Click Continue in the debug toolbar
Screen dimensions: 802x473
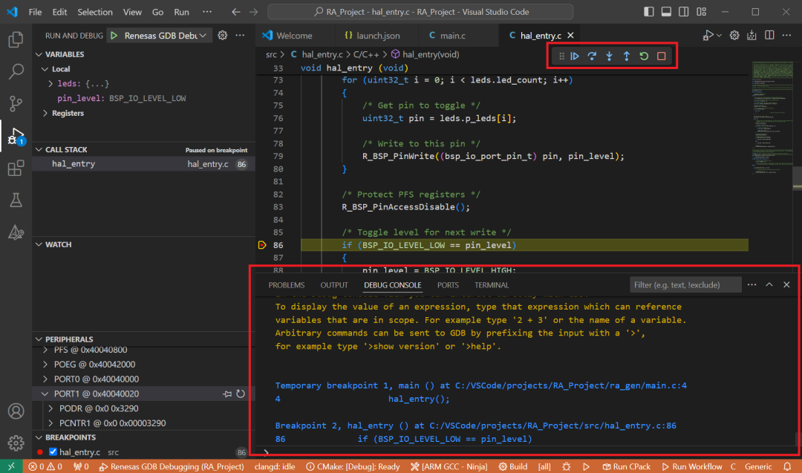click(575, 56)
